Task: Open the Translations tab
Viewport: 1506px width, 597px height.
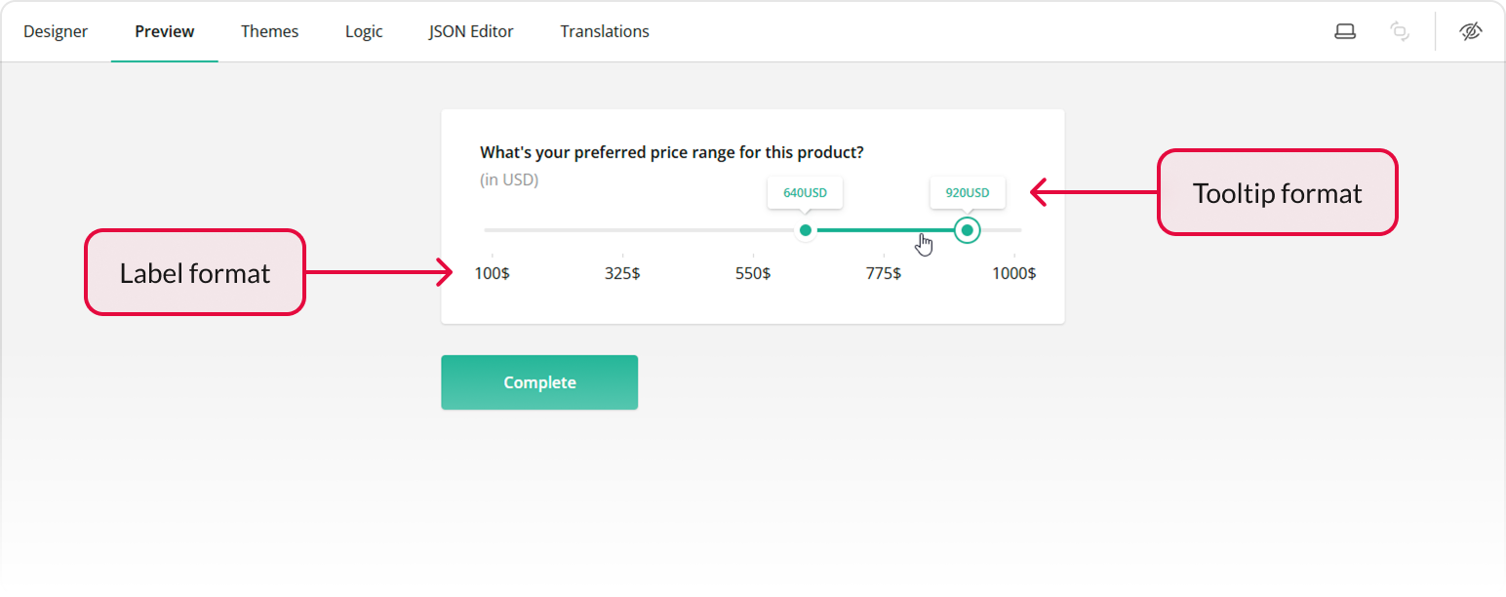Action: click(604, 30)
